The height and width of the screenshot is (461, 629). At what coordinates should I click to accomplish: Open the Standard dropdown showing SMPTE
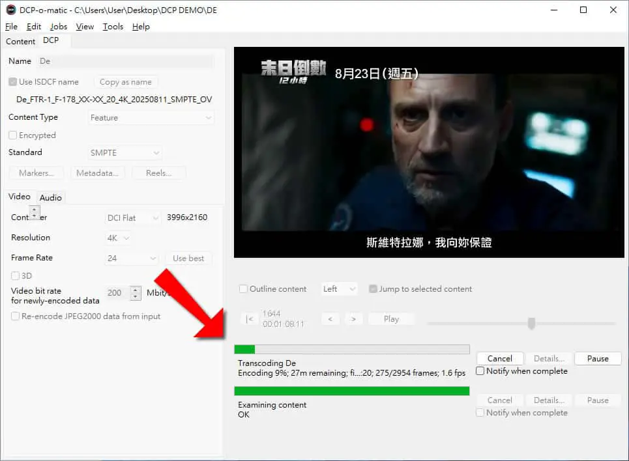[x=124, y=153]
